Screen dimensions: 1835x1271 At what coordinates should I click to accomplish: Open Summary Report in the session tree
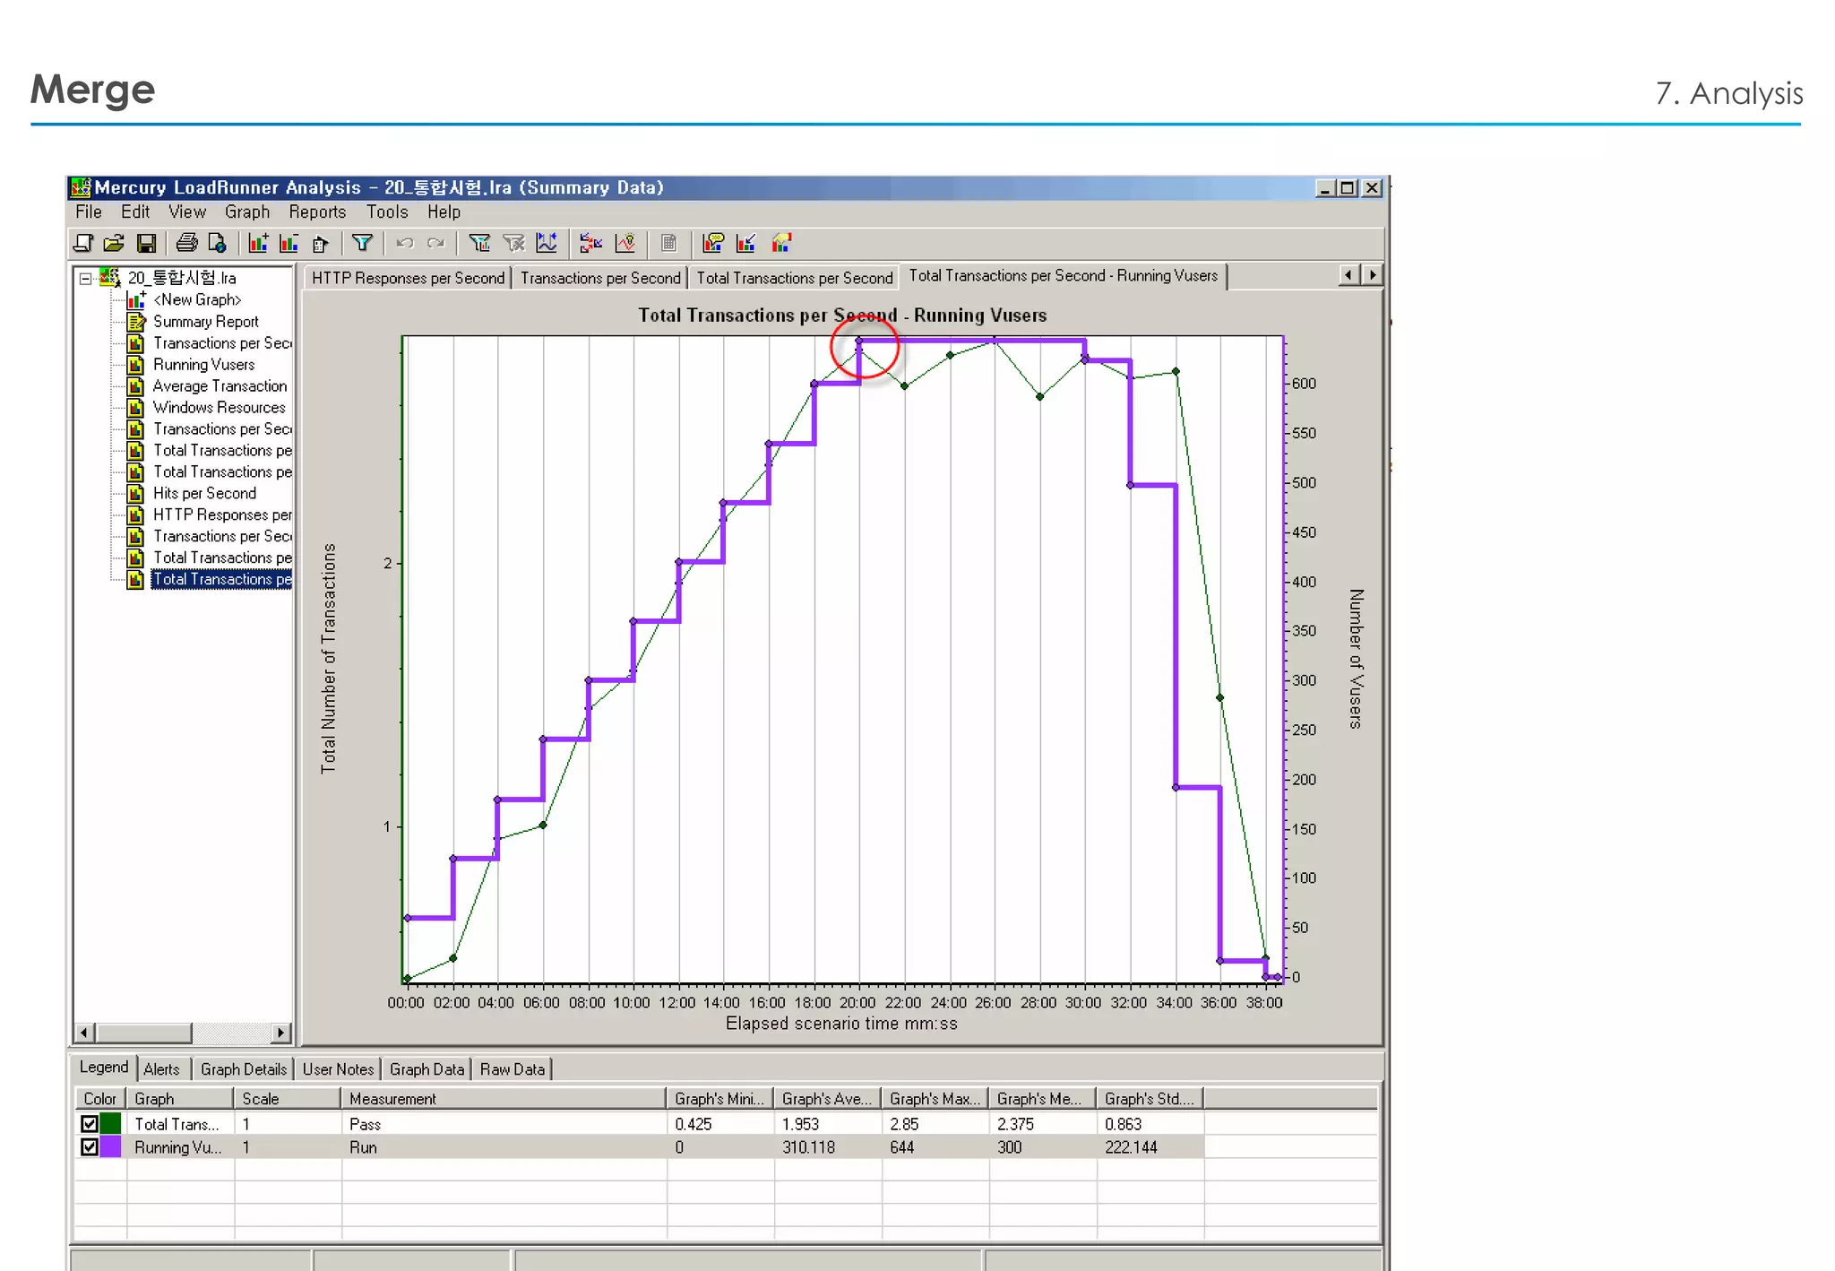coord(205,321)
